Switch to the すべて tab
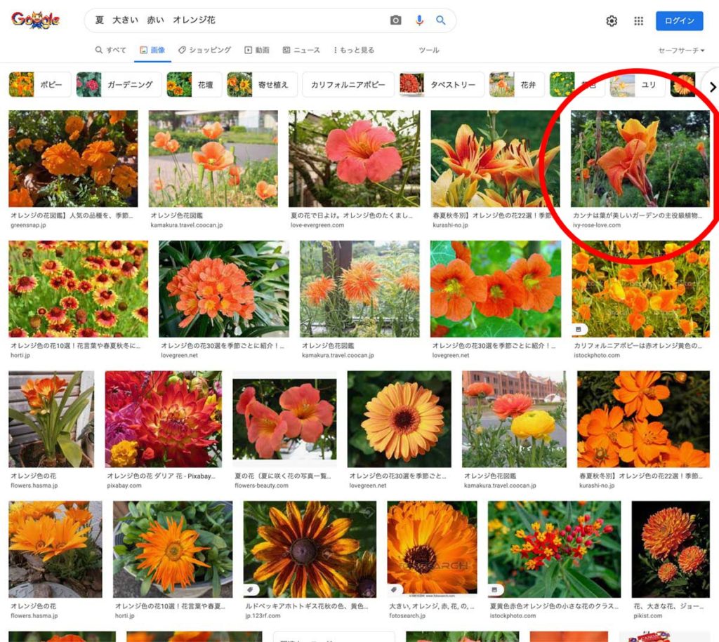This screenshot has height=642, width=719. [x=111, y=51]
